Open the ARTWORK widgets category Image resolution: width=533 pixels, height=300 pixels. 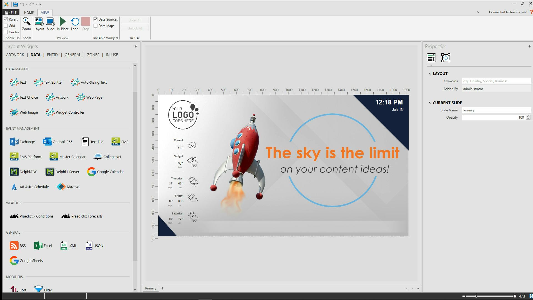coord(15,55)
